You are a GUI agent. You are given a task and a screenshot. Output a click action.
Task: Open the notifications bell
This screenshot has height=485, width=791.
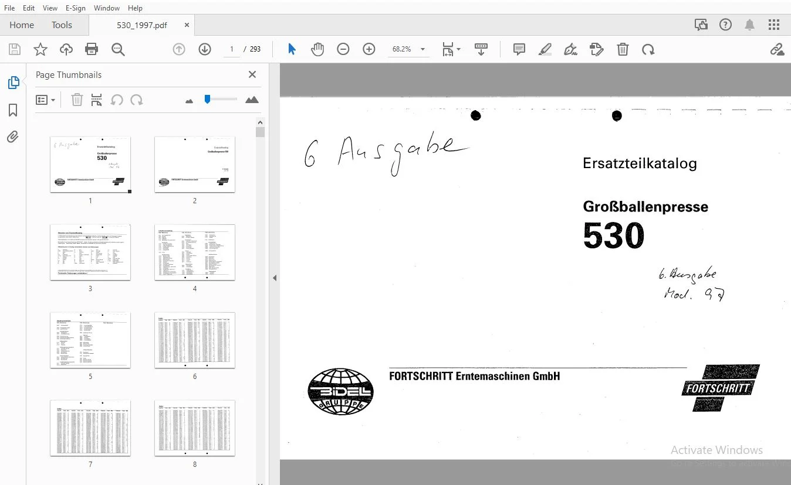click(x=750, y=25)
